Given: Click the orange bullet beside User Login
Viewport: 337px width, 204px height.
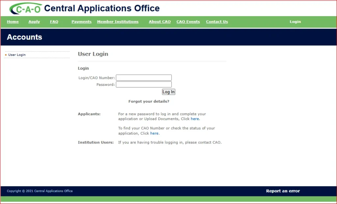Looking at the screenshot, I should click(x=6, y=55).
